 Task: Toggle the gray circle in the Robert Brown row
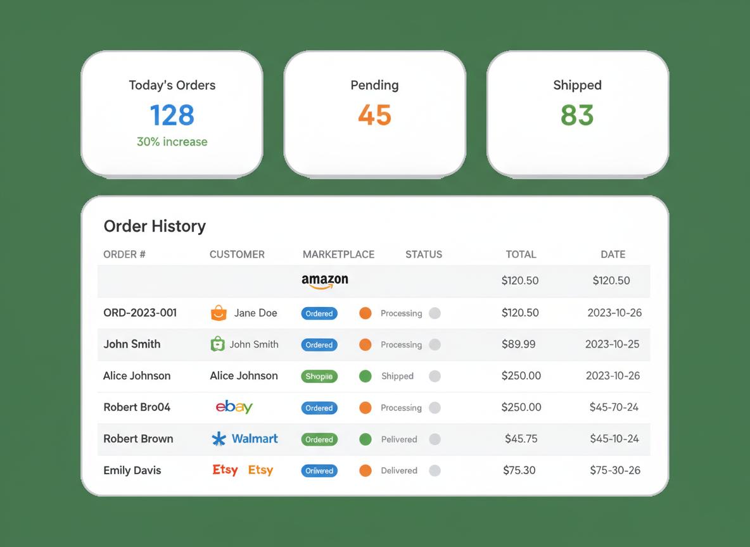coord(435,439)
